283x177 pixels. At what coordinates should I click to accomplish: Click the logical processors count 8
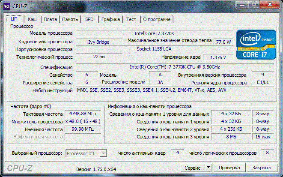pos(267,153)
